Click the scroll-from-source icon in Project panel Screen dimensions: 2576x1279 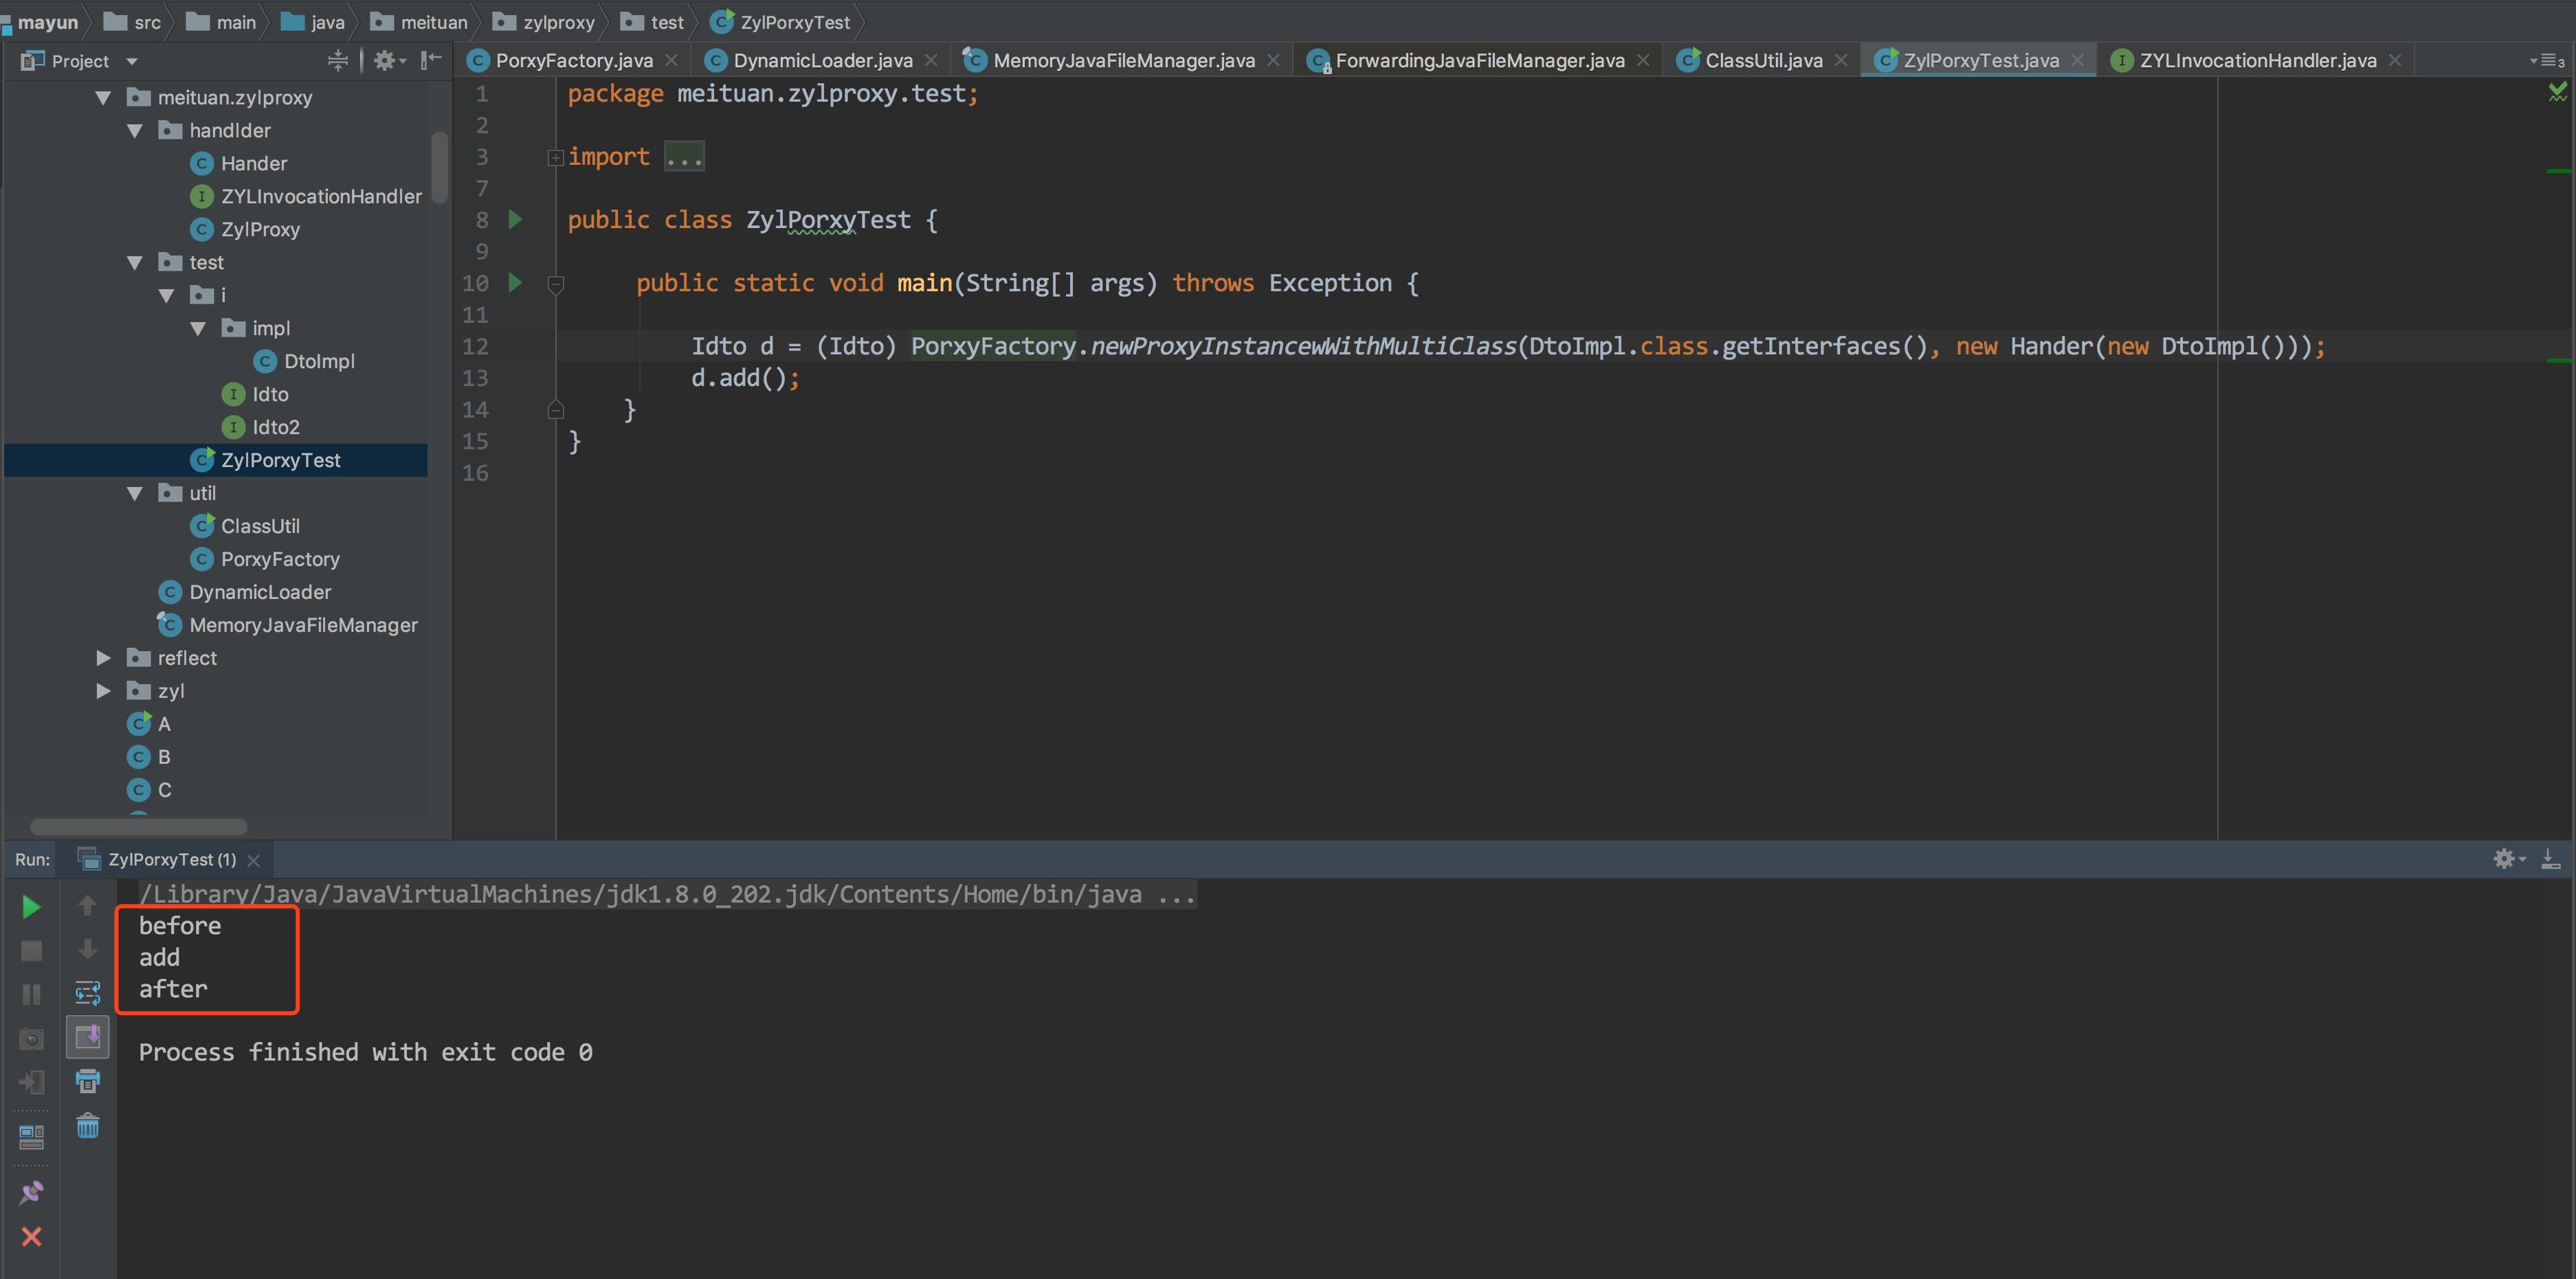pyautogui.click(x=338, y=61)
